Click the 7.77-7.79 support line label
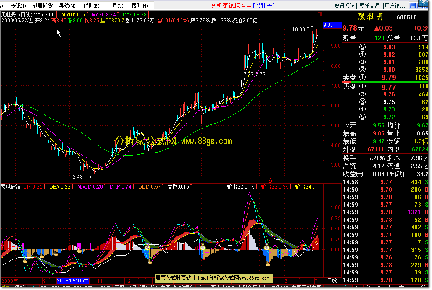Screen dimensions: 432x290 [255, 75]
